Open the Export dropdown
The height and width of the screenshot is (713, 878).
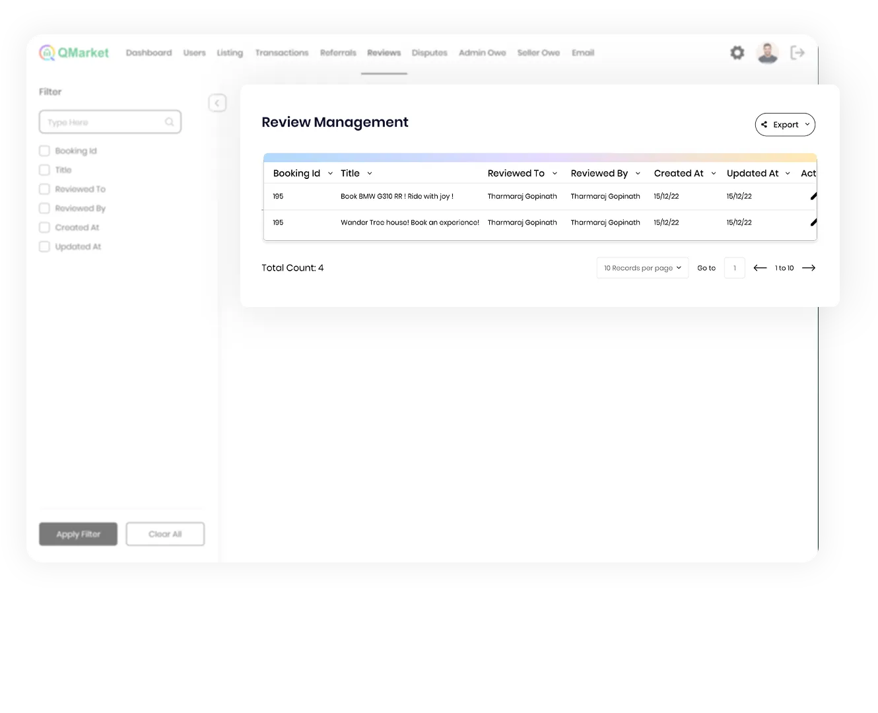[785, 125]
